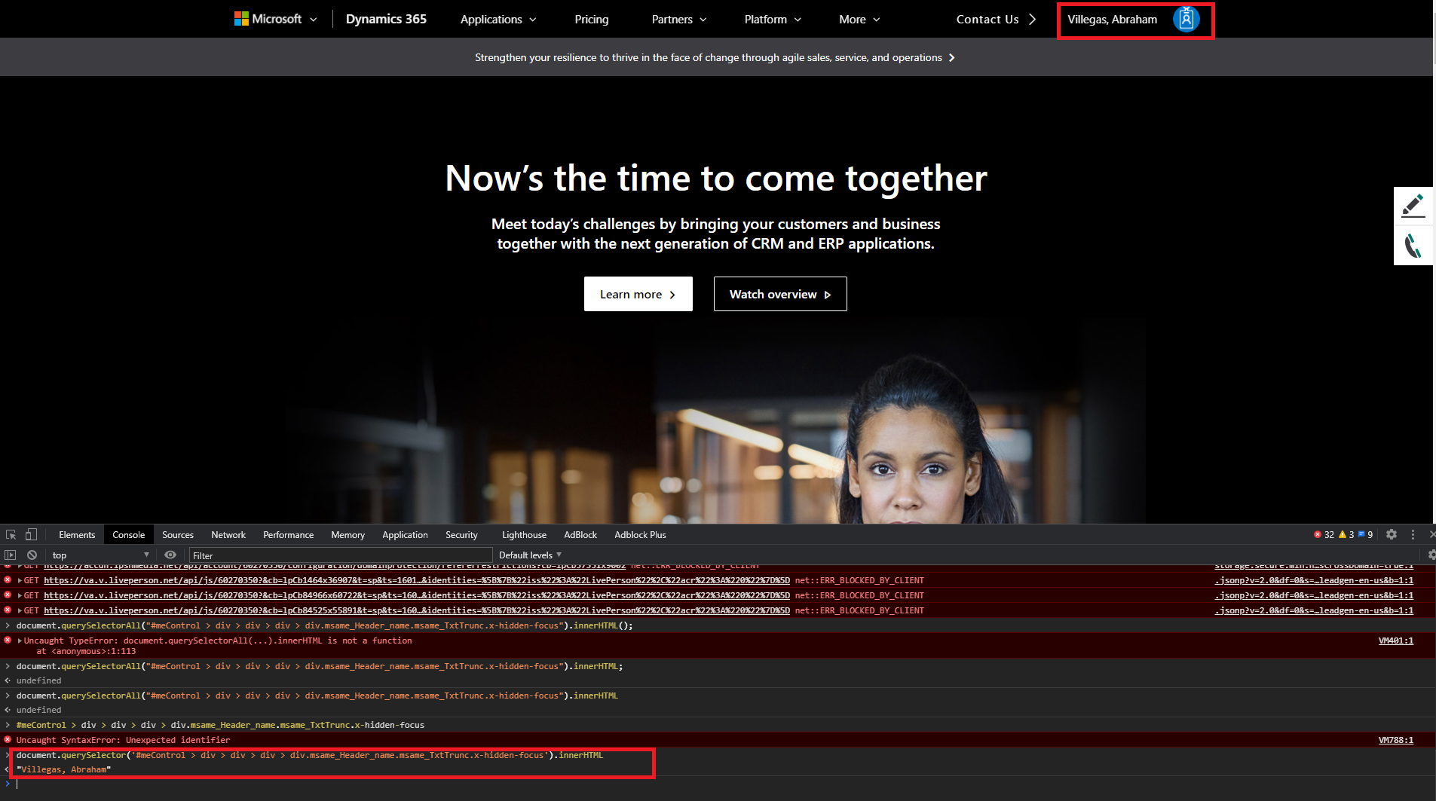Open the Default levels log filter dropdown

(x=530, y=555)
